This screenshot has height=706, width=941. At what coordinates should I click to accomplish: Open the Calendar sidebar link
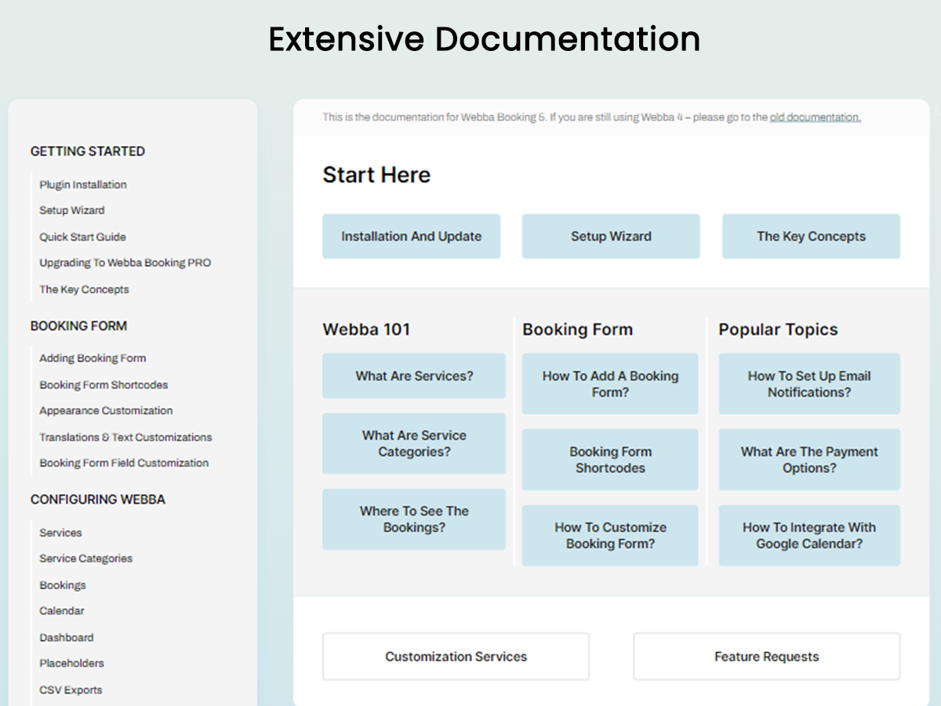62,611
